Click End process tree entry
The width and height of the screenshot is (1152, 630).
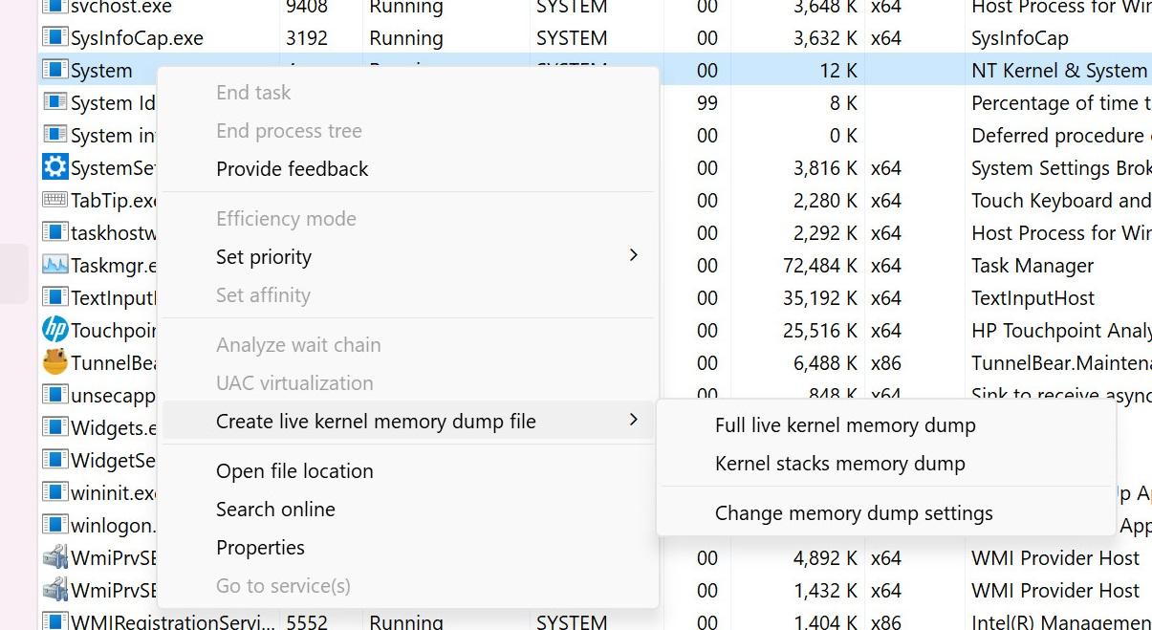click(x=408, y=131)
